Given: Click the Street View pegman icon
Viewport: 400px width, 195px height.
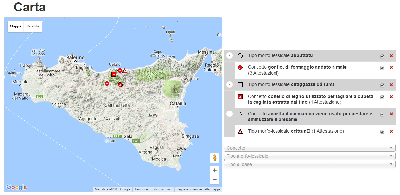Looking at the screenshot, I should click(x=215, y=158).
